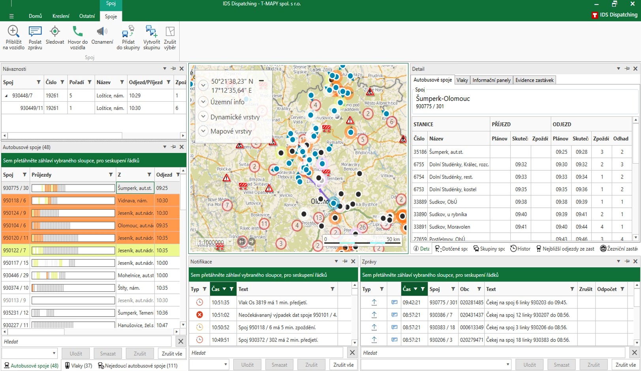Click Přidat do skupiny icon
Screen dimensions: 641x371
point(128,32)
